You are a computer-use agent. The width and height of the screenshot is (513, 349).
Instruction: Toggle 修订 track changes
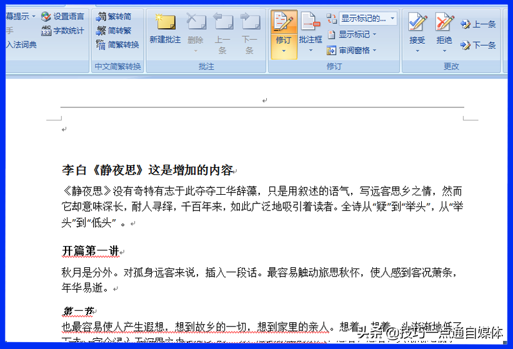point(284,27)
